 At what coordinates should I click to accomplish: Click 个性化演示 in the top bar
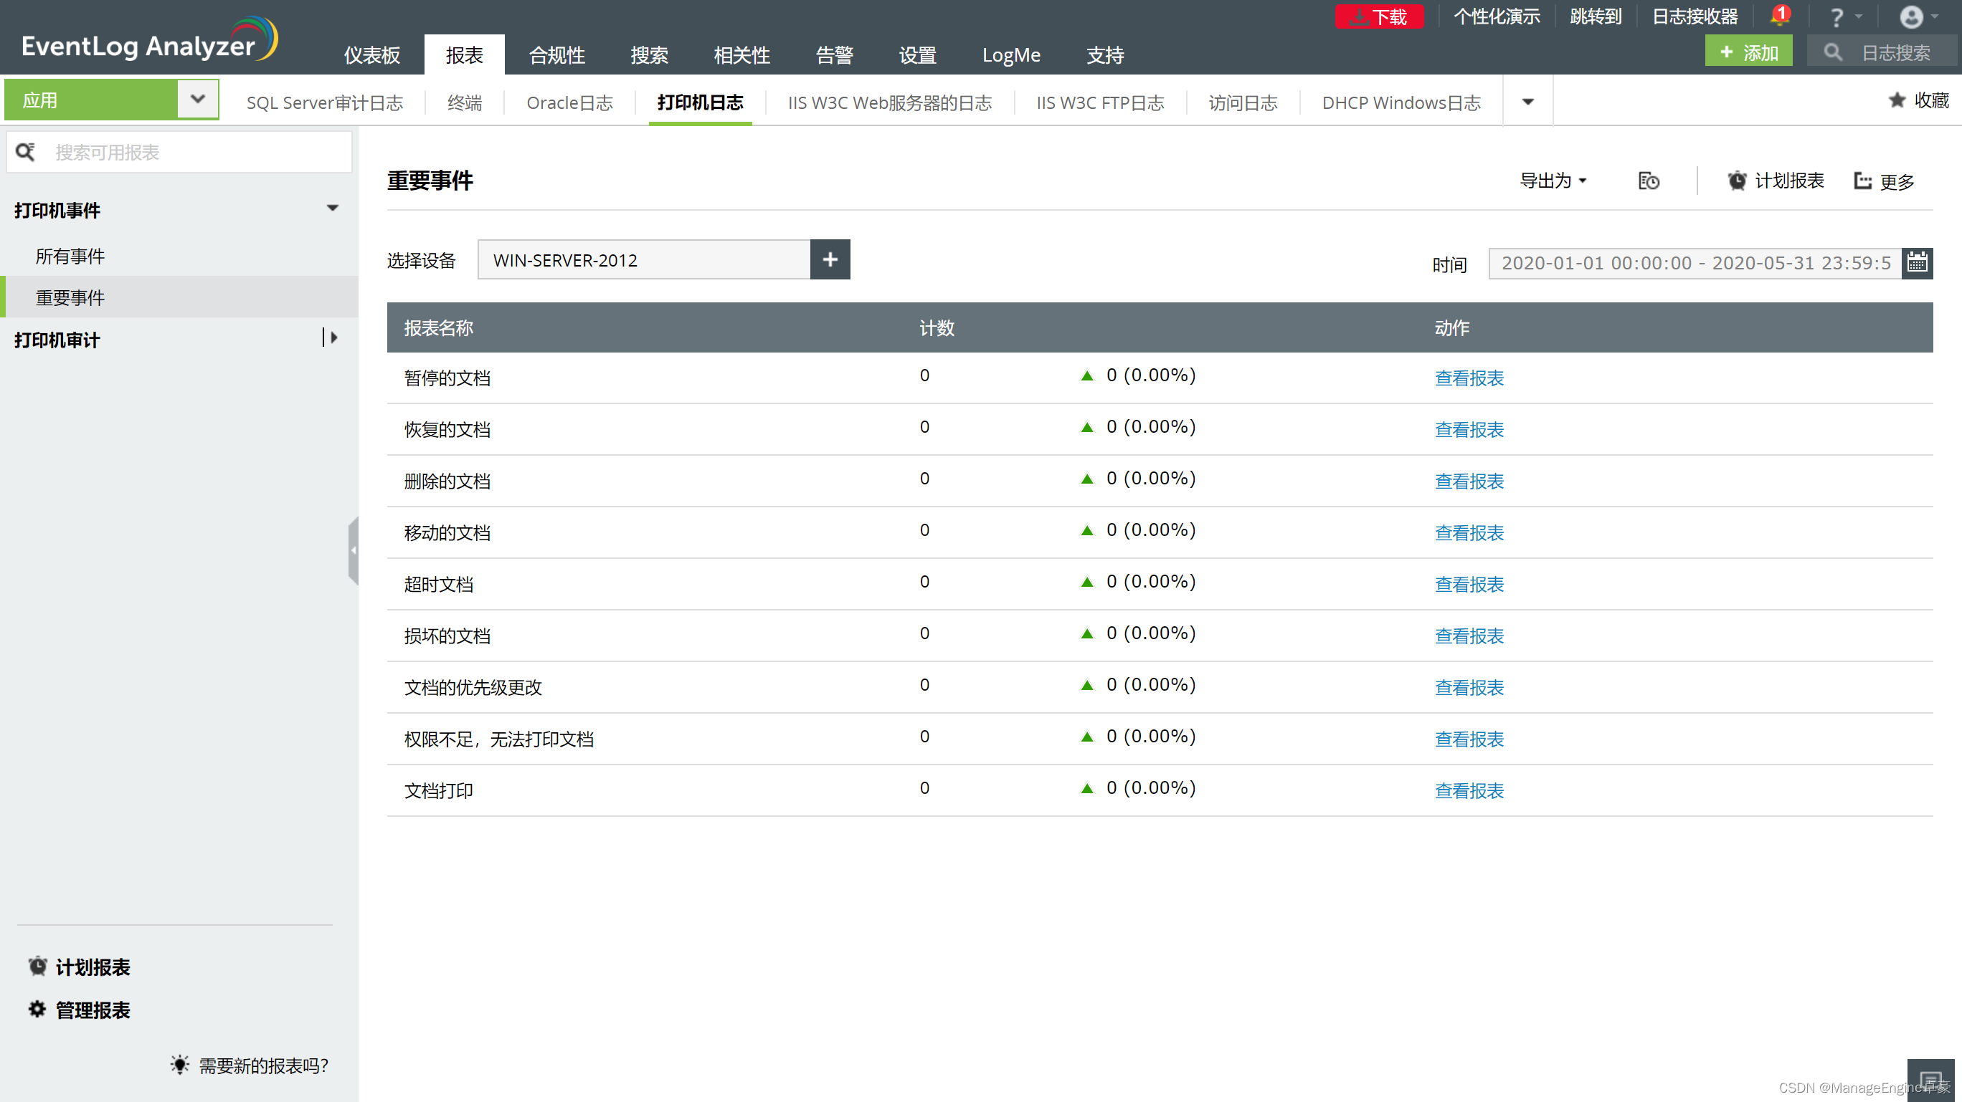[x=1497, y=16]
